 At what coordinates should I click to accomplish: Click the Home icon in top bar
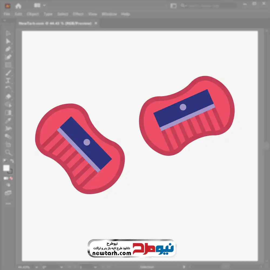18,6
